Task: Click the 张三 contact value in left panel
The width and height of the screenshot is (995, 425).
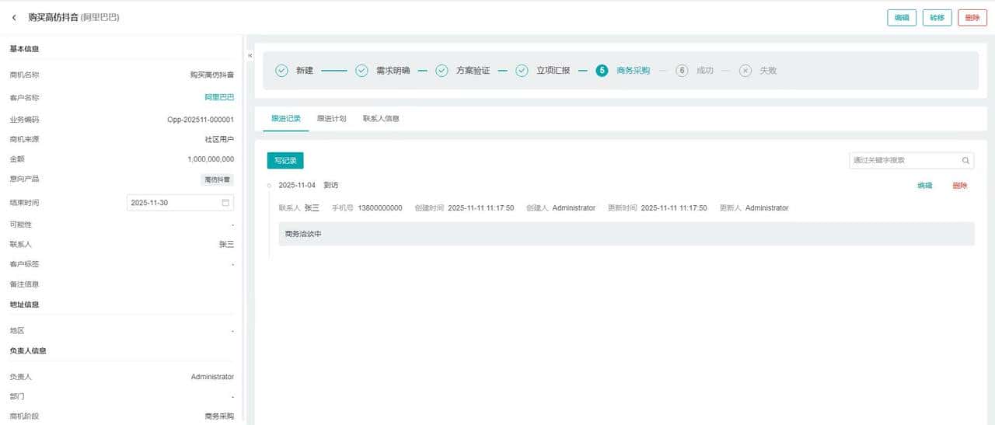Action: point(226,244)
